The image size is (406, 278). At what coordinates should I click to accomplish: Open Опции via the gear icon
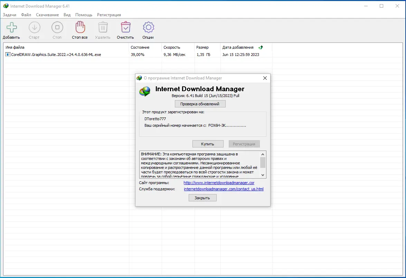pos(148,27)
